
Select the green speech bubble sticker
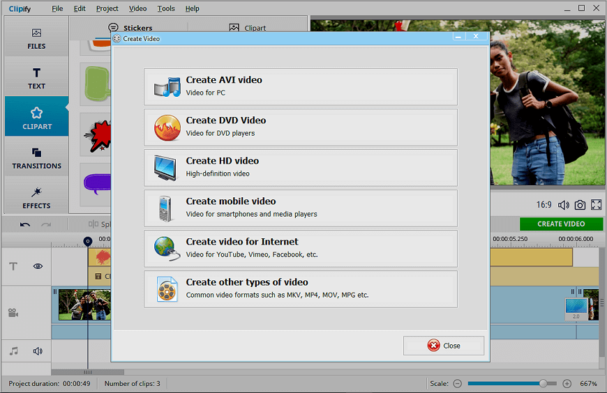(x=97, y=84)
